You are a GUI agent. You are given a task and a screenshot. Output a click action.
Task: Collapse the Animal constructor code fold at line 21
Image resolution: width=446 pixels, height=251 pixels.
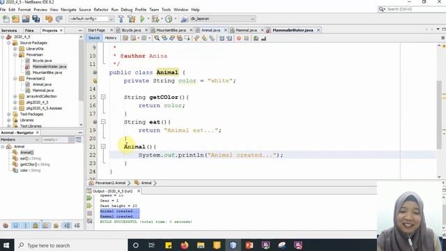103,146
